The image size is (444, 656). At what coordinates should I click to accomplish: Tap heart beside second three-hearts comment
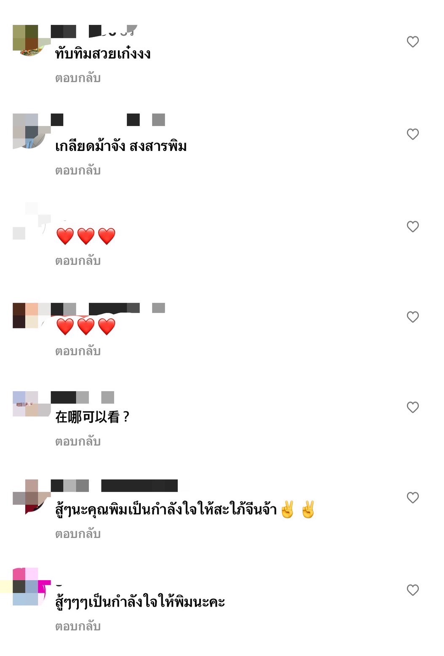click(412, 317)
